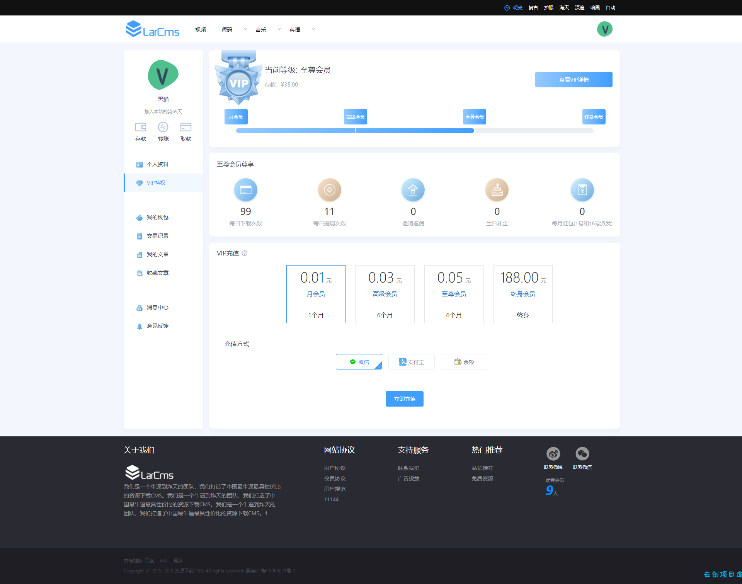Click the VIP level progress bar

coord(415,131)
